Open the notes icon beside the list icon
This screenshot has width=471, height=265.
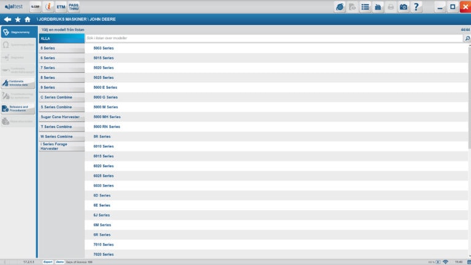[378, 7]
